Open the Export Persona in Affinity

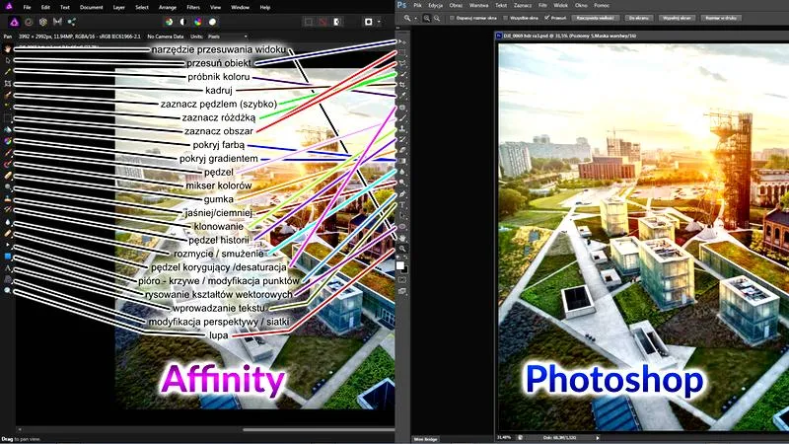[x=72, y=22]
